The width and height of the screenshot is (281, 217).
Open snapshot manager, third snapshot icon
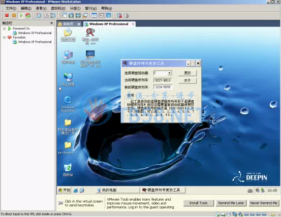53,15
